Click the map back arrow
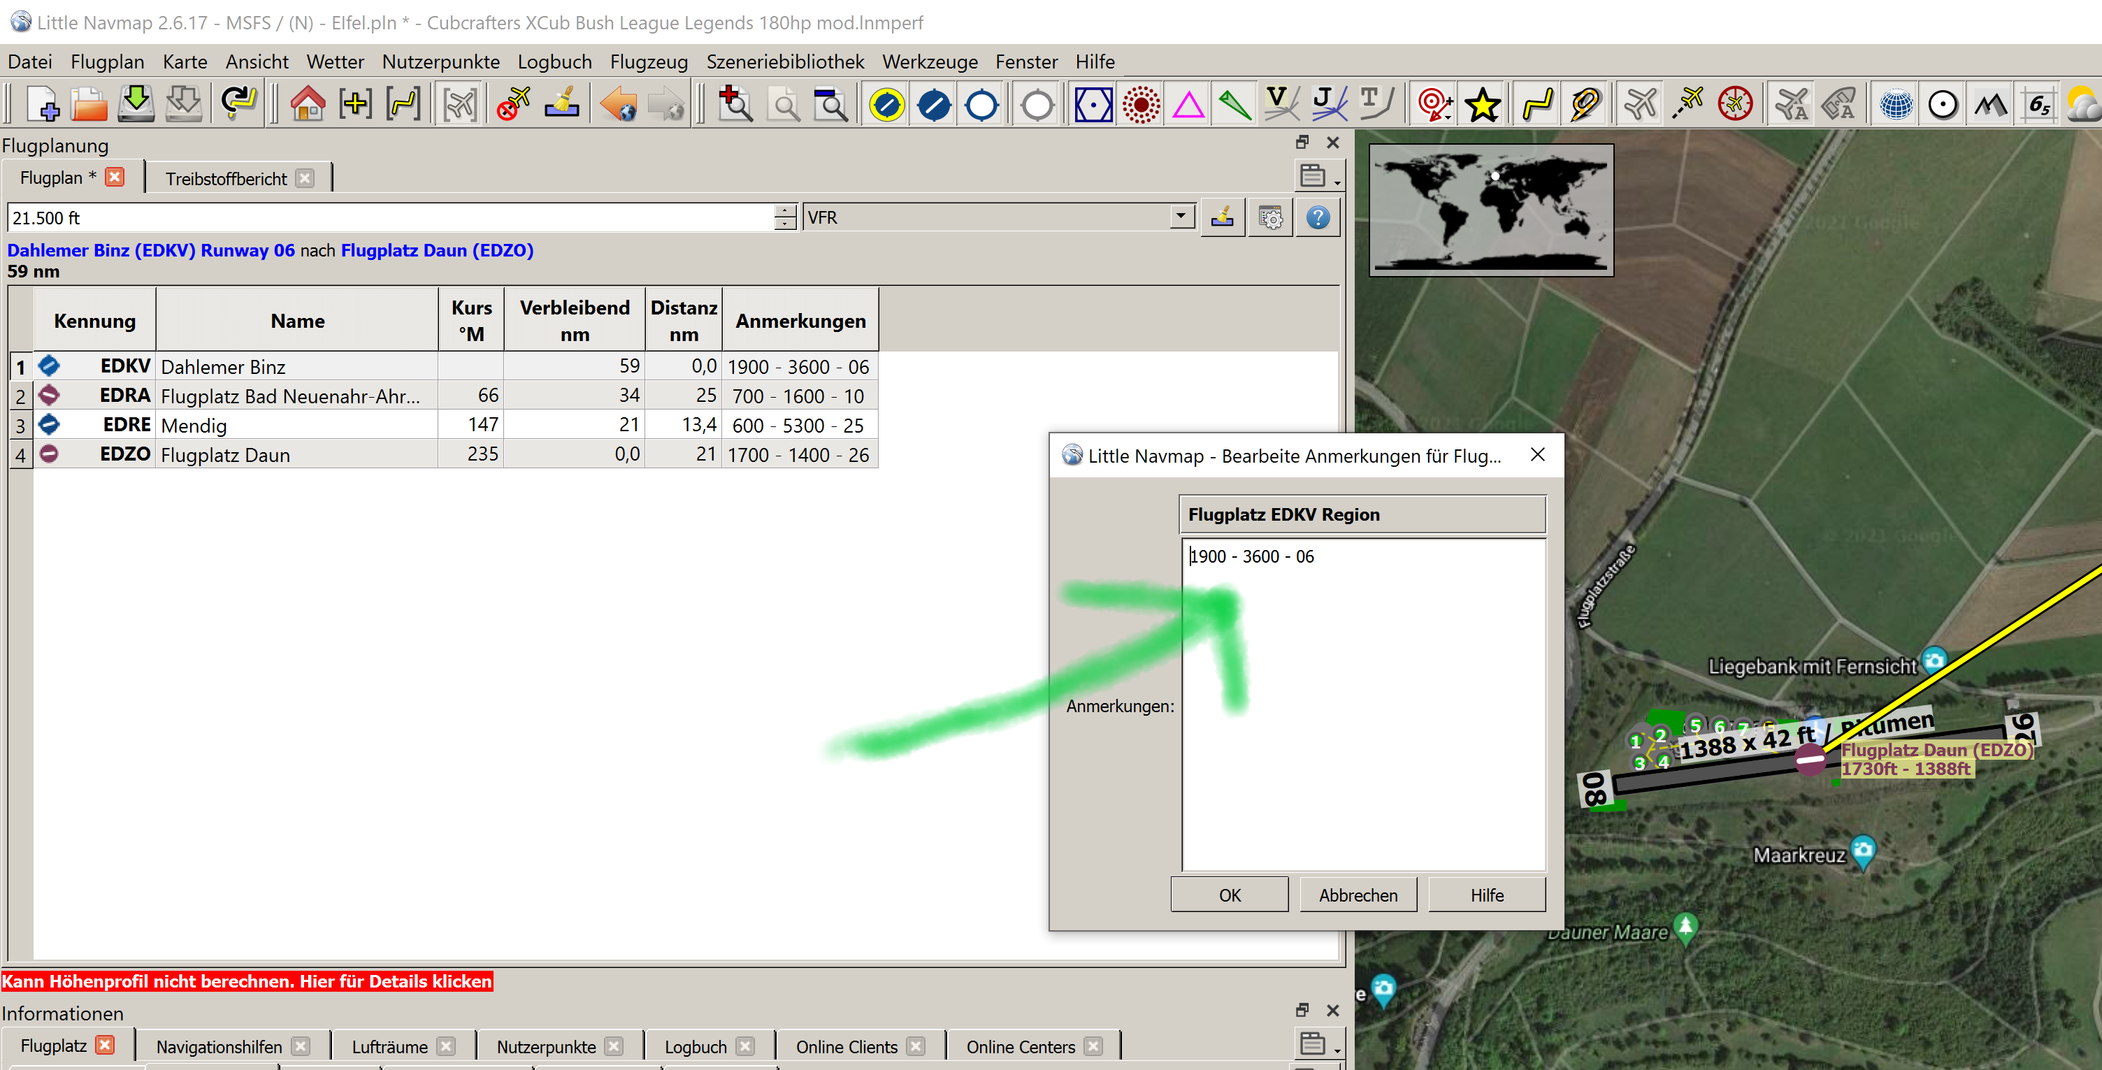 pos(618,104)
